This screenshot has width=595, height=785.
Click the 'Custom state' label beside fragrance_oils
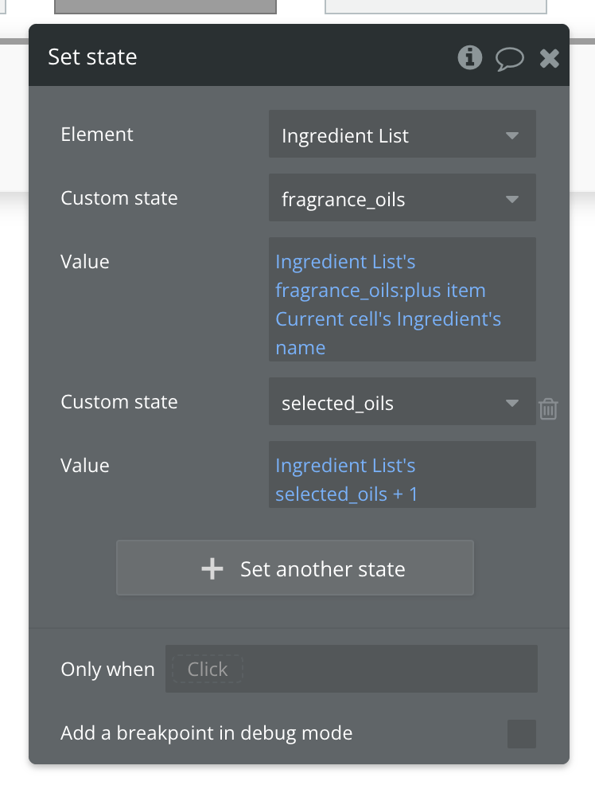[119, 198]
